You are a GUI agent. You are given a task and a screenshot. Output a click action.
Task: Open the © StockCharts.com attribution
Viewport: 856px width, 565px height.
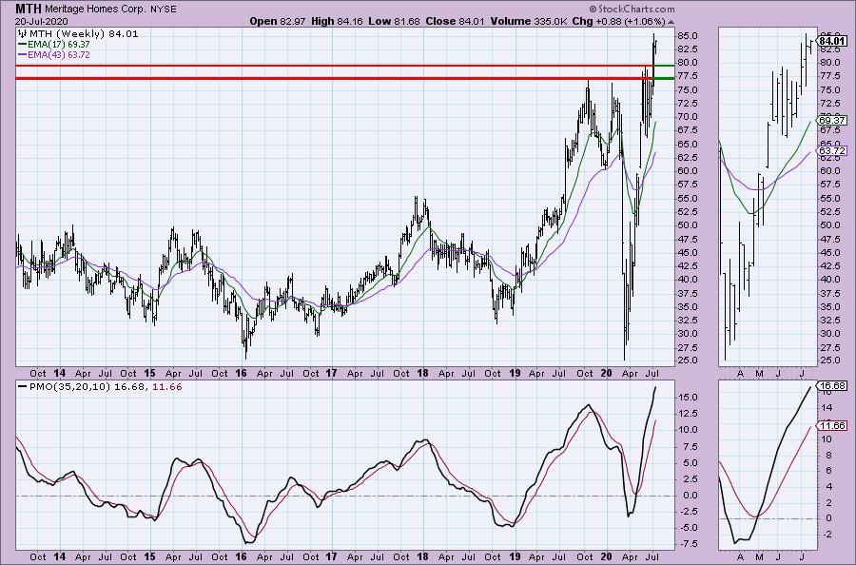pos(632,9)
